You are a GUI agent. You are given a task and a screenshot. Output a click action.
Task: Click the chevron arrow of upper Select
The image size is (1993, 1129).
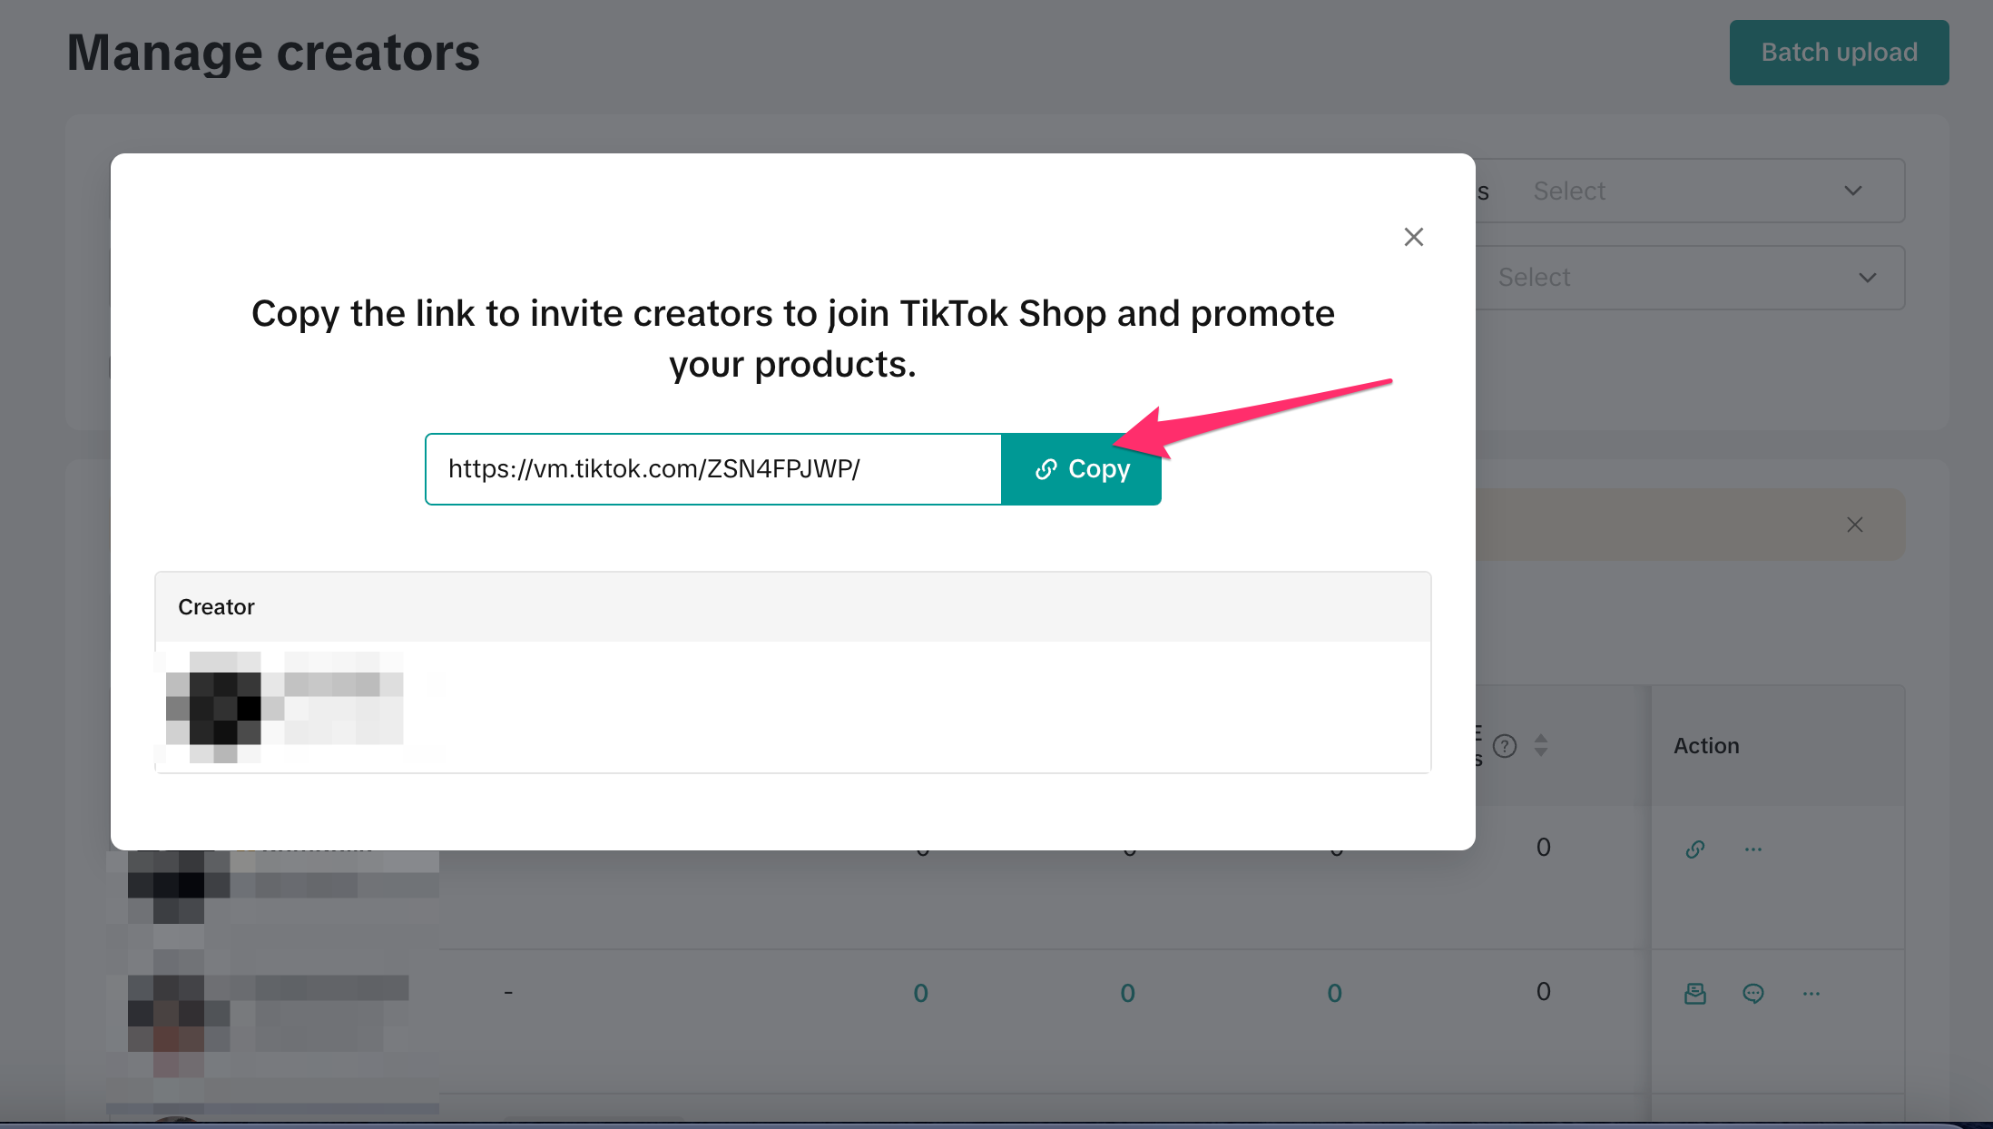coord(1852,191)
